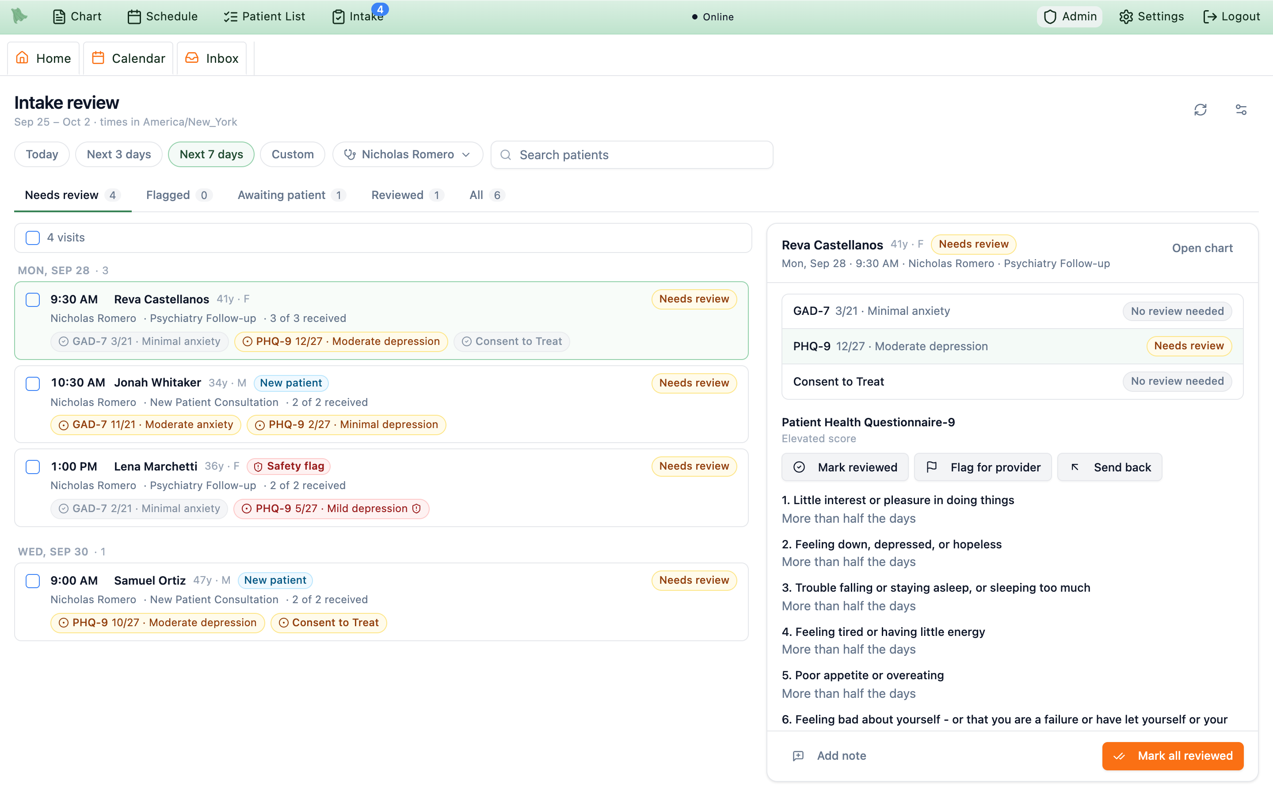Open the Admin shield menu
This screenshot has width=1273, height=796.
pyautogui.click(x=1070, y=16)
